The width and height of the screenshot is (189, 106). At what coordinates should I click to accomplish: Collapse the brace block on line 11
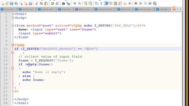click(x=13, y=53)
